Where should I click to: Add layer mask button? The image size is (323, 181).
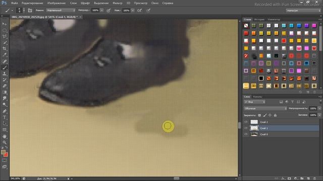pyautogui.click(x=289, y=178)
